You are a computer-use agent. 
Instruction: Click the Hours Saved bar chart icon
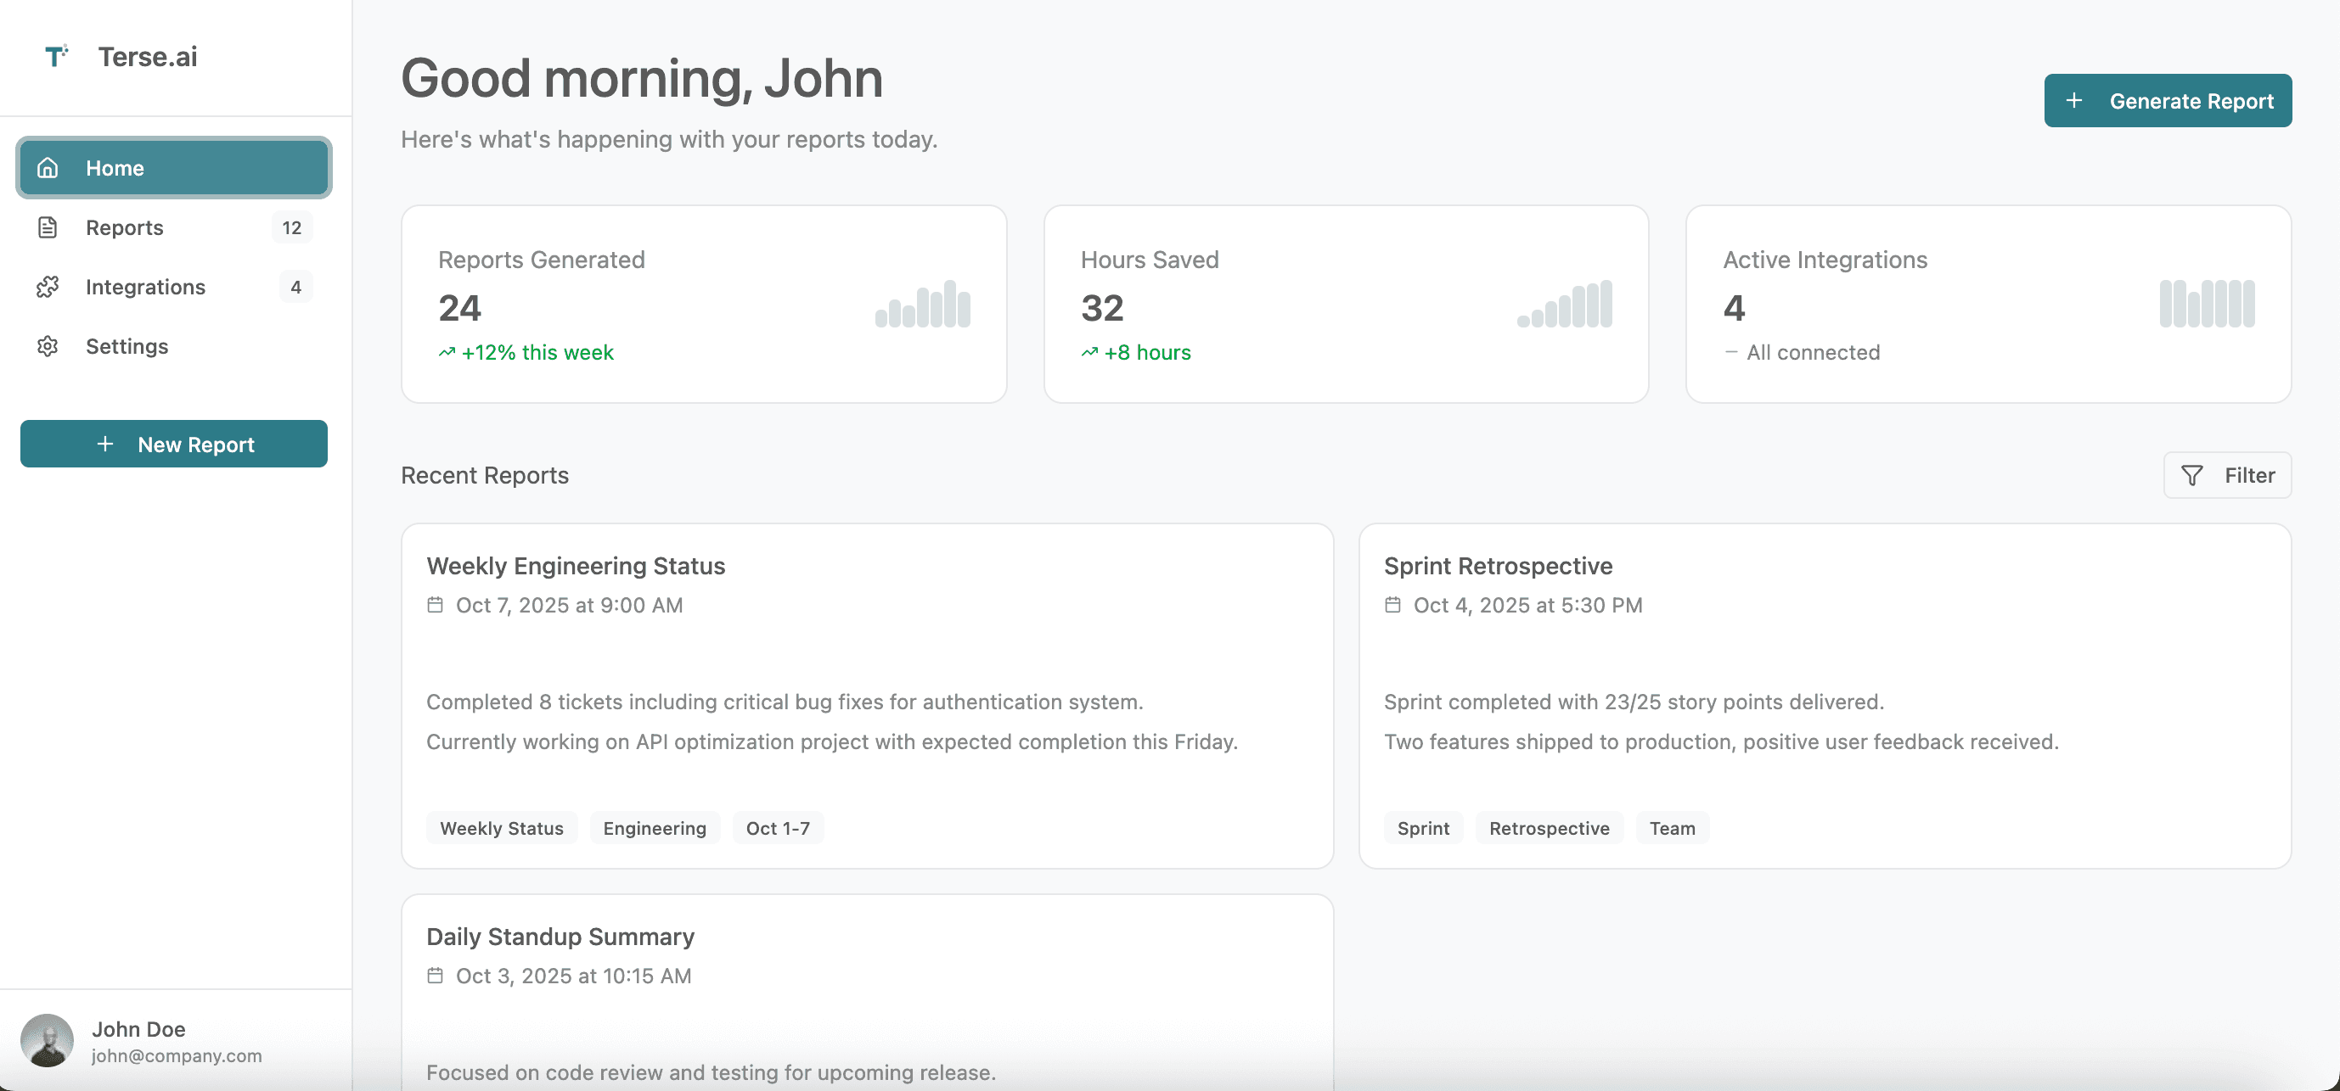pyautogui.click(x=1564, y=303)
